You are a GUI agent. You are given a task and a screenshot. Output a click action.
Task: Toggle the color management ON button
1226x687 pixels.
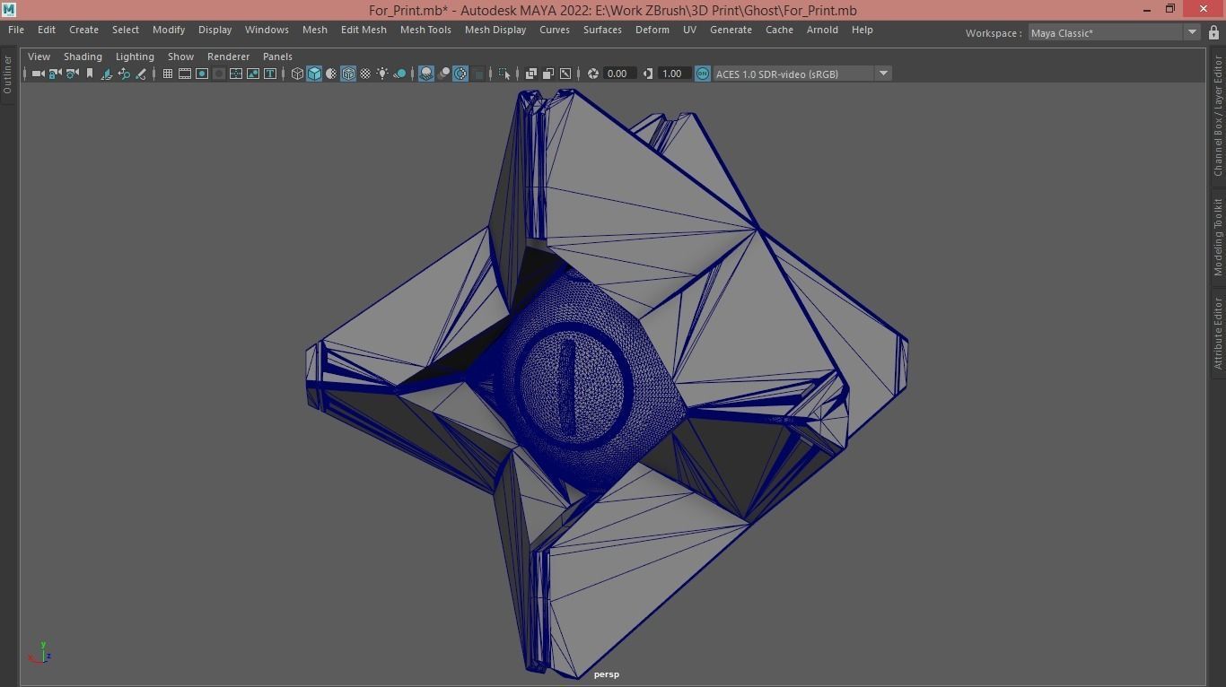pos(703,74)
